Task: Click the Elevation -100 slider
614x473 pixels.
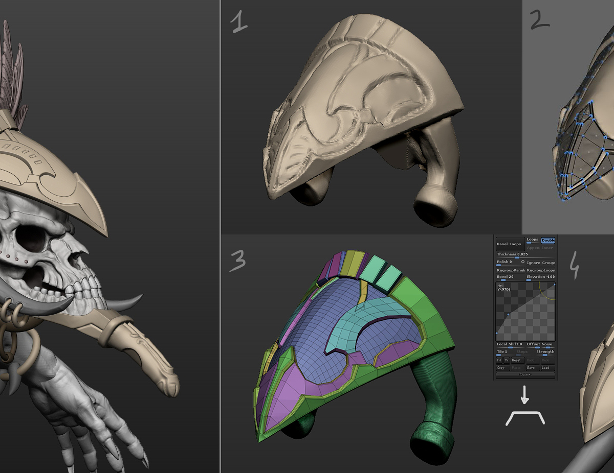Action: click(x=540, y=278)
